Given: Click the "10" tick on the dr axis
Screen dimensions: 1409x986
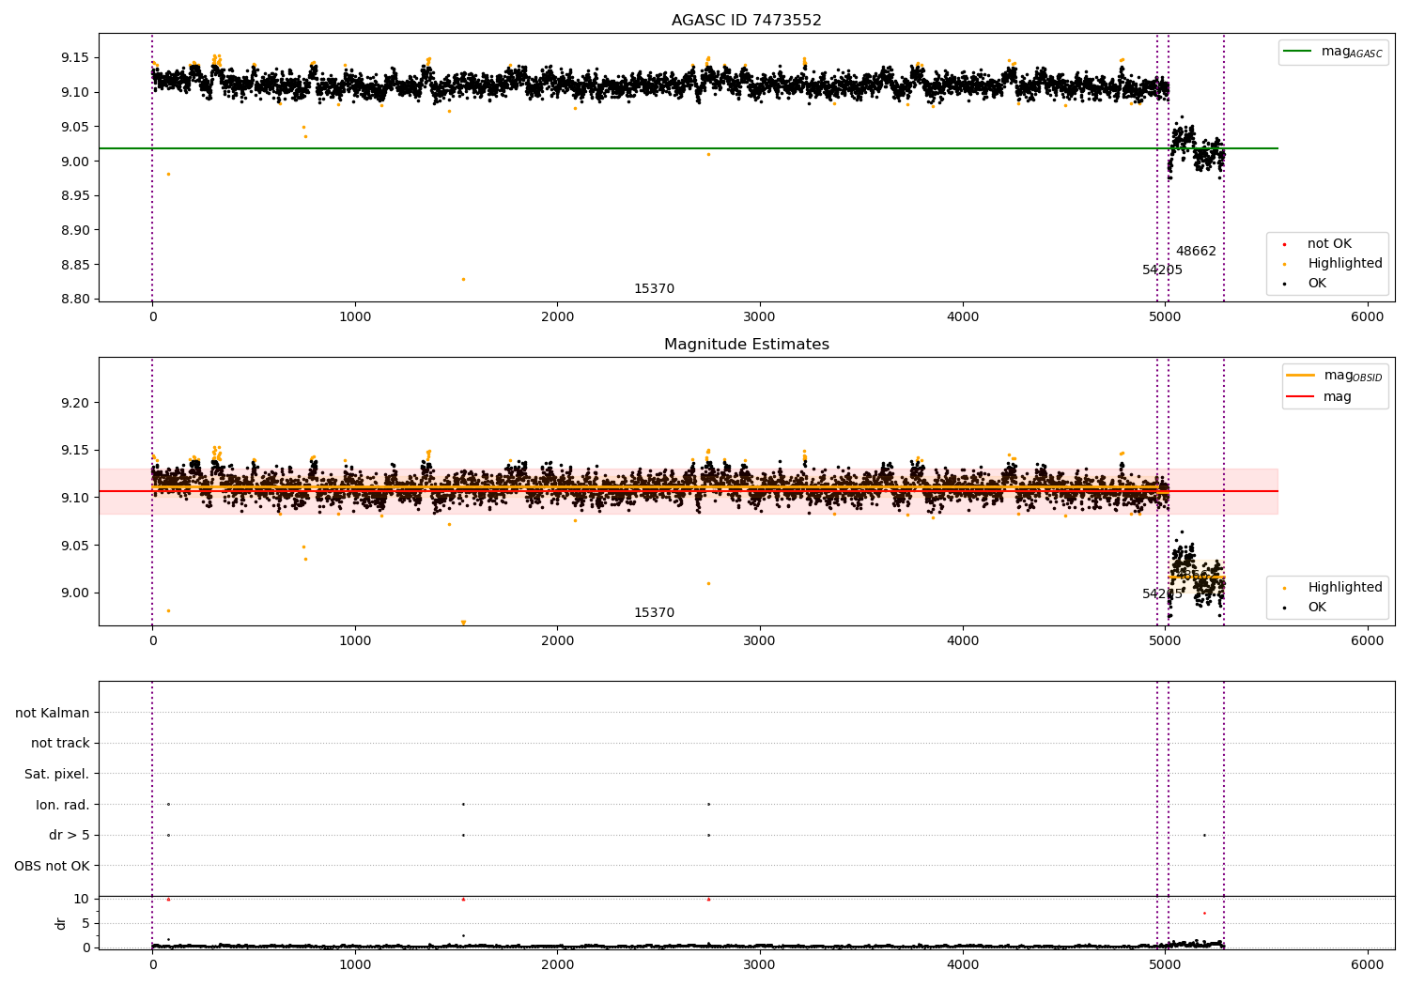Looking at the screenshot, I should point(81,899).
